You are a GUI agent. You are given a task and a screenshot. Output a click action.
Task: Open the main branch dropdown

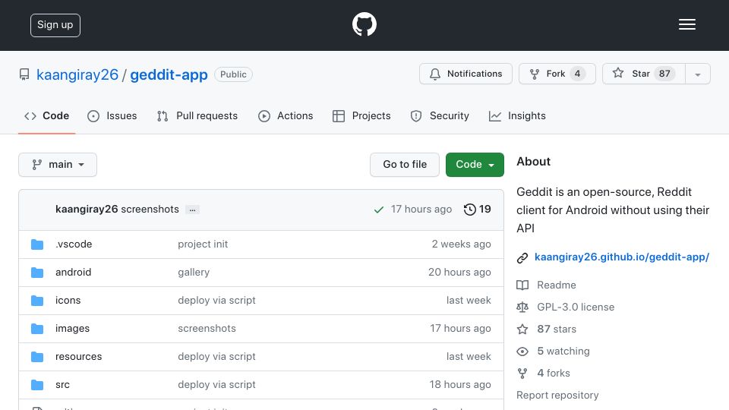pyautogui.click(x=58, y=165)
